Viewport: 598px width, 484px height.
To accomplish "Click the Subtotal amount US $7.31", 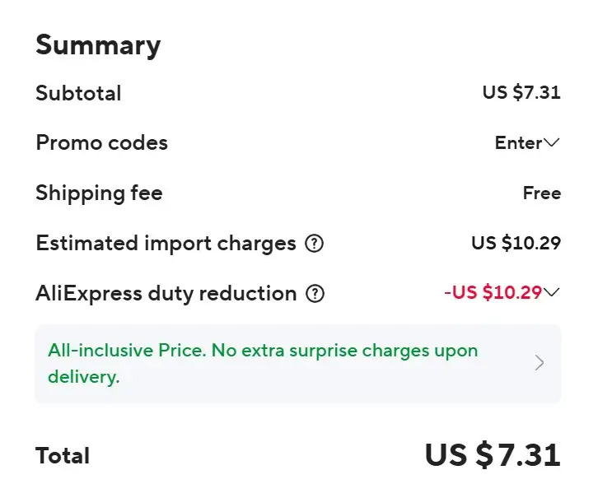I will 521,93.
